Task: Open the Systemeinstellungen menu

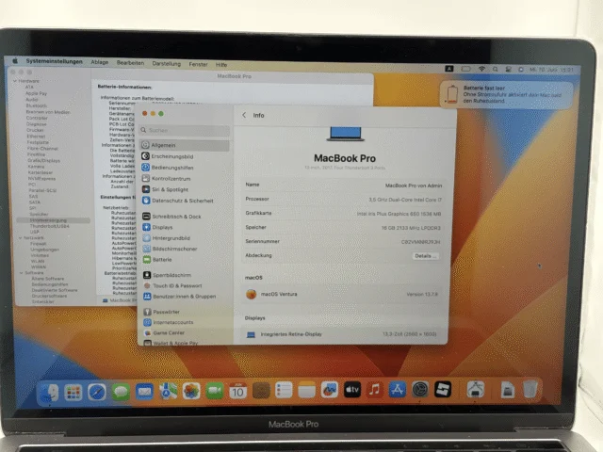Action: [55, 61]
